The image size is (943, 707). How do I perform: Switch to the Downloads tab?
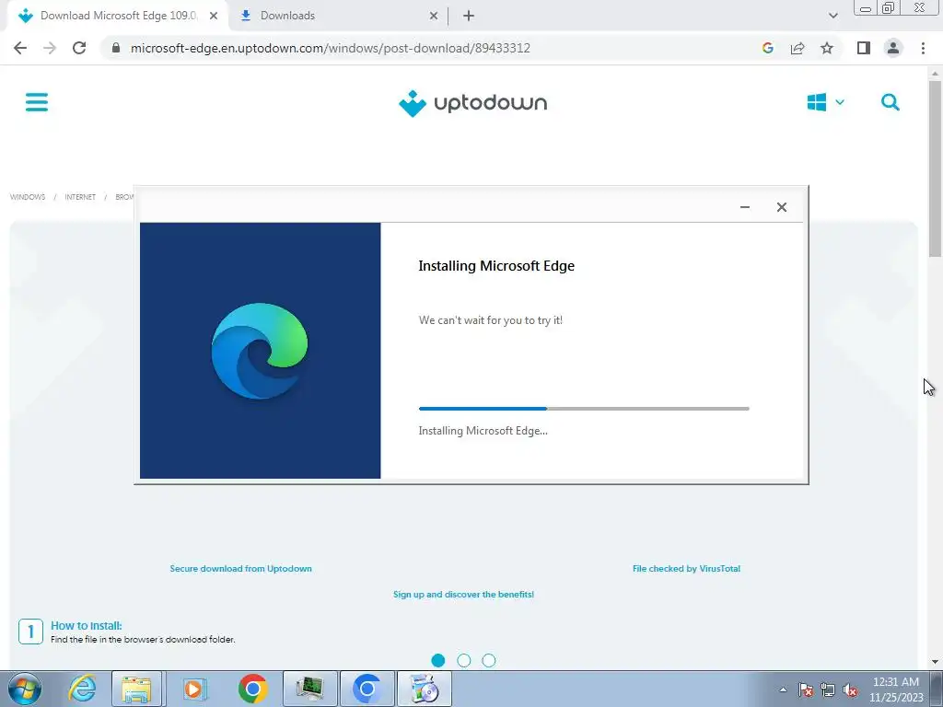pos(339,16)
